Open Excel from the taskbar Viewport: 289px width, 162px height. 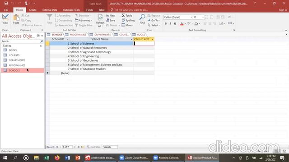(47, 158)
